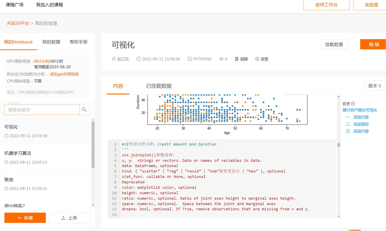Screen dimensions: 386x231
Task: Click the AI实训平台 breadcrumb link
Action: coord(18,23)
